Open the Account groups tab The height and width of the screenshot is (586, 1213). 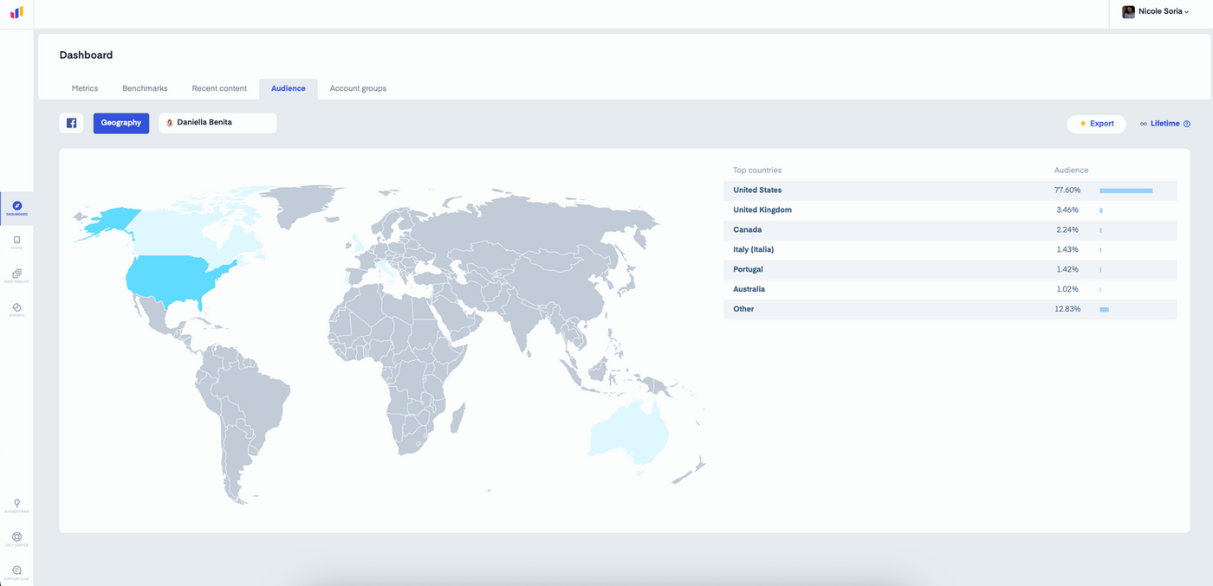coord(358,88)
